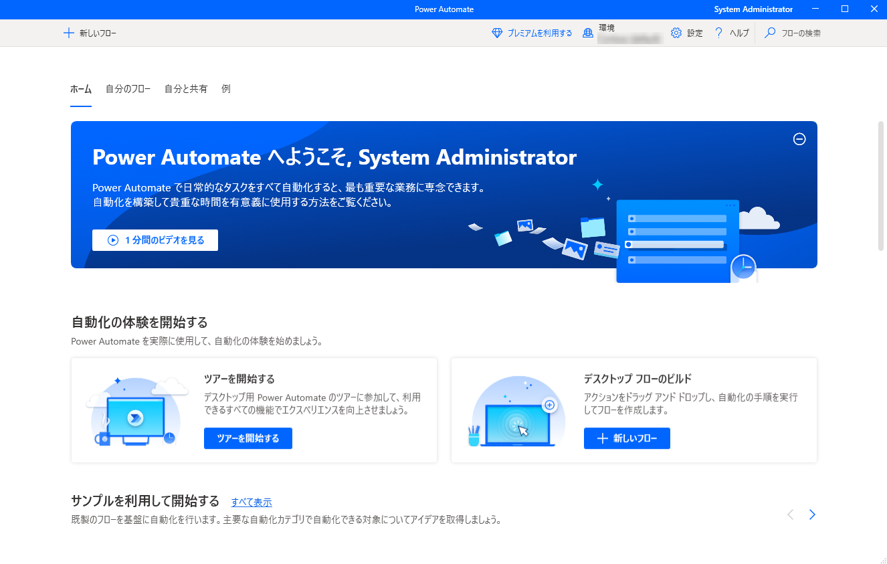Screen dimensions: 887x564
Task: Open the 自分のフロー tab
Action: [128, 89]
